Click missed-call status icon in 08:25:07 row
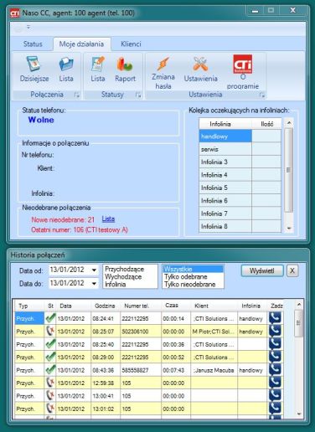 click(50, 331)
